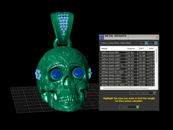Sort by the Metal column header
Viewport: 173px width, 130px height.
click(113, 48)
